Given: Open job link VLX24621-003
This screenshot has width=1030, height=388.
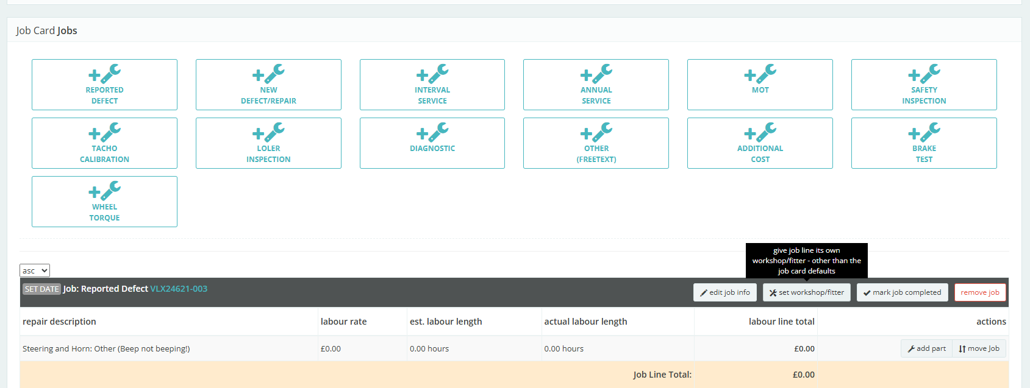Looking at the screenshot, I should 179,289.
